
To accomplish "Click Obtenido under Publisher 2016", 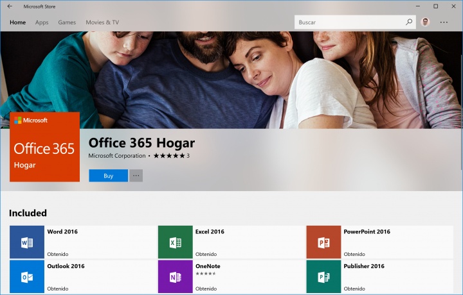I will pos(354,289).
